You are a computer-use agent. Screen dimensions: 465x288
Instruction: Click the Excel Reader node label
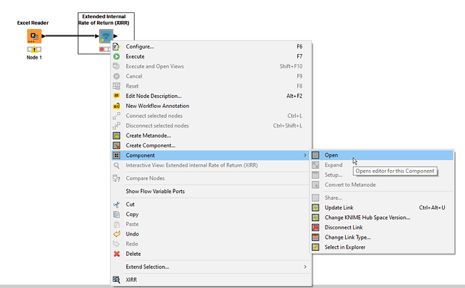[33, 23]
